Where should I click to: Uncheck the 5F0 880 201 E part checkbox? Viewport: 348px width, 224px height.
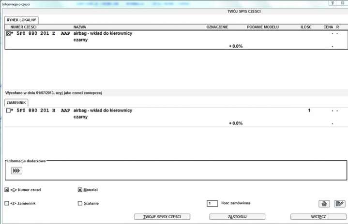click(x=8, y=34)
